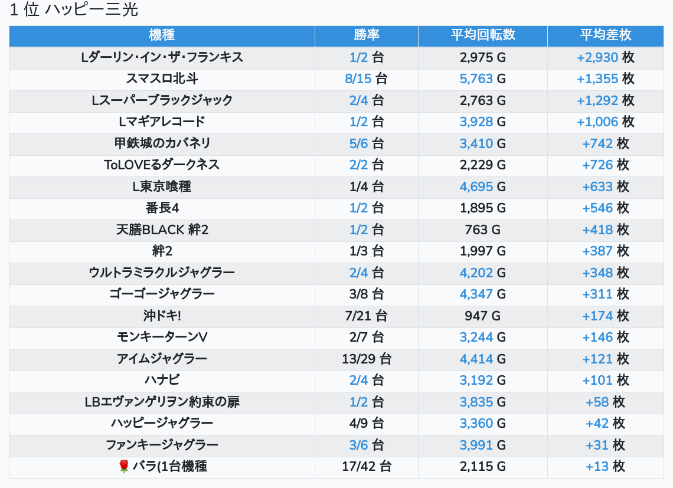Viewport: 673px width, 488px height.
Task: Select the +726 枚 average difference
Action: 605,165
